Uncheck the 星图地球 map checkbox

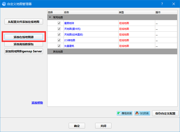tap(59, 23)
